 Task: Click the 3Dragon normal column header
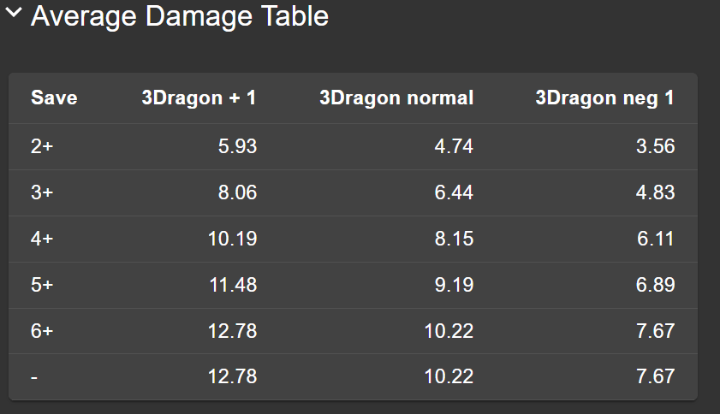(396, 98)
